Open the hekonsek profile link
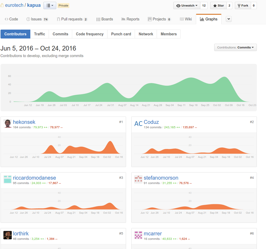This screenshot has height=249, width=266. [24, 122]
